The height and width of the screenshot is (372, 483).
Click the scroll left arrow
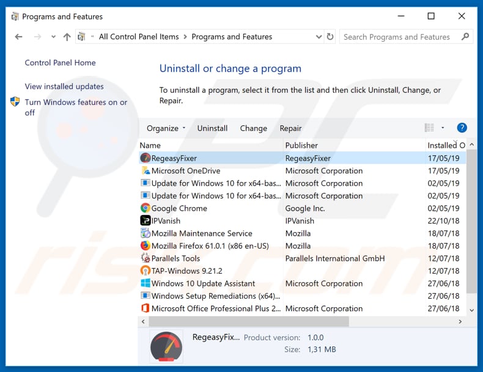(x=143, y=321)
